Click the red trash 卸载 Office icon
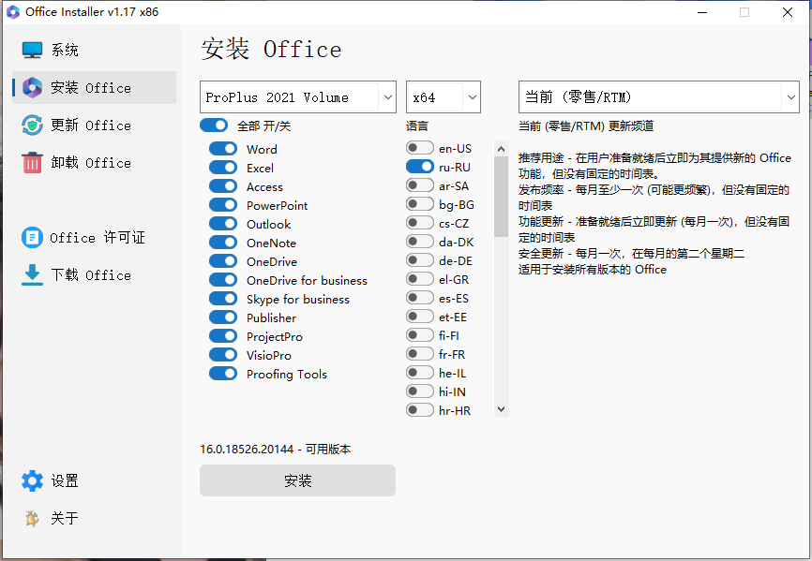 click(x=33, y=163)
